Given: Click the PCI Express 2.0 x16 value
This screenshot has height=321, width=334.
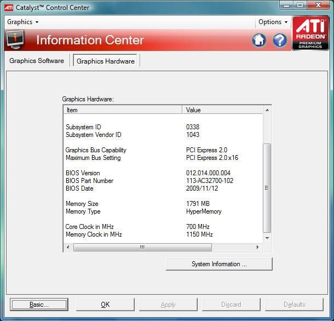Looking at the screenshot, I should [212, 158].
